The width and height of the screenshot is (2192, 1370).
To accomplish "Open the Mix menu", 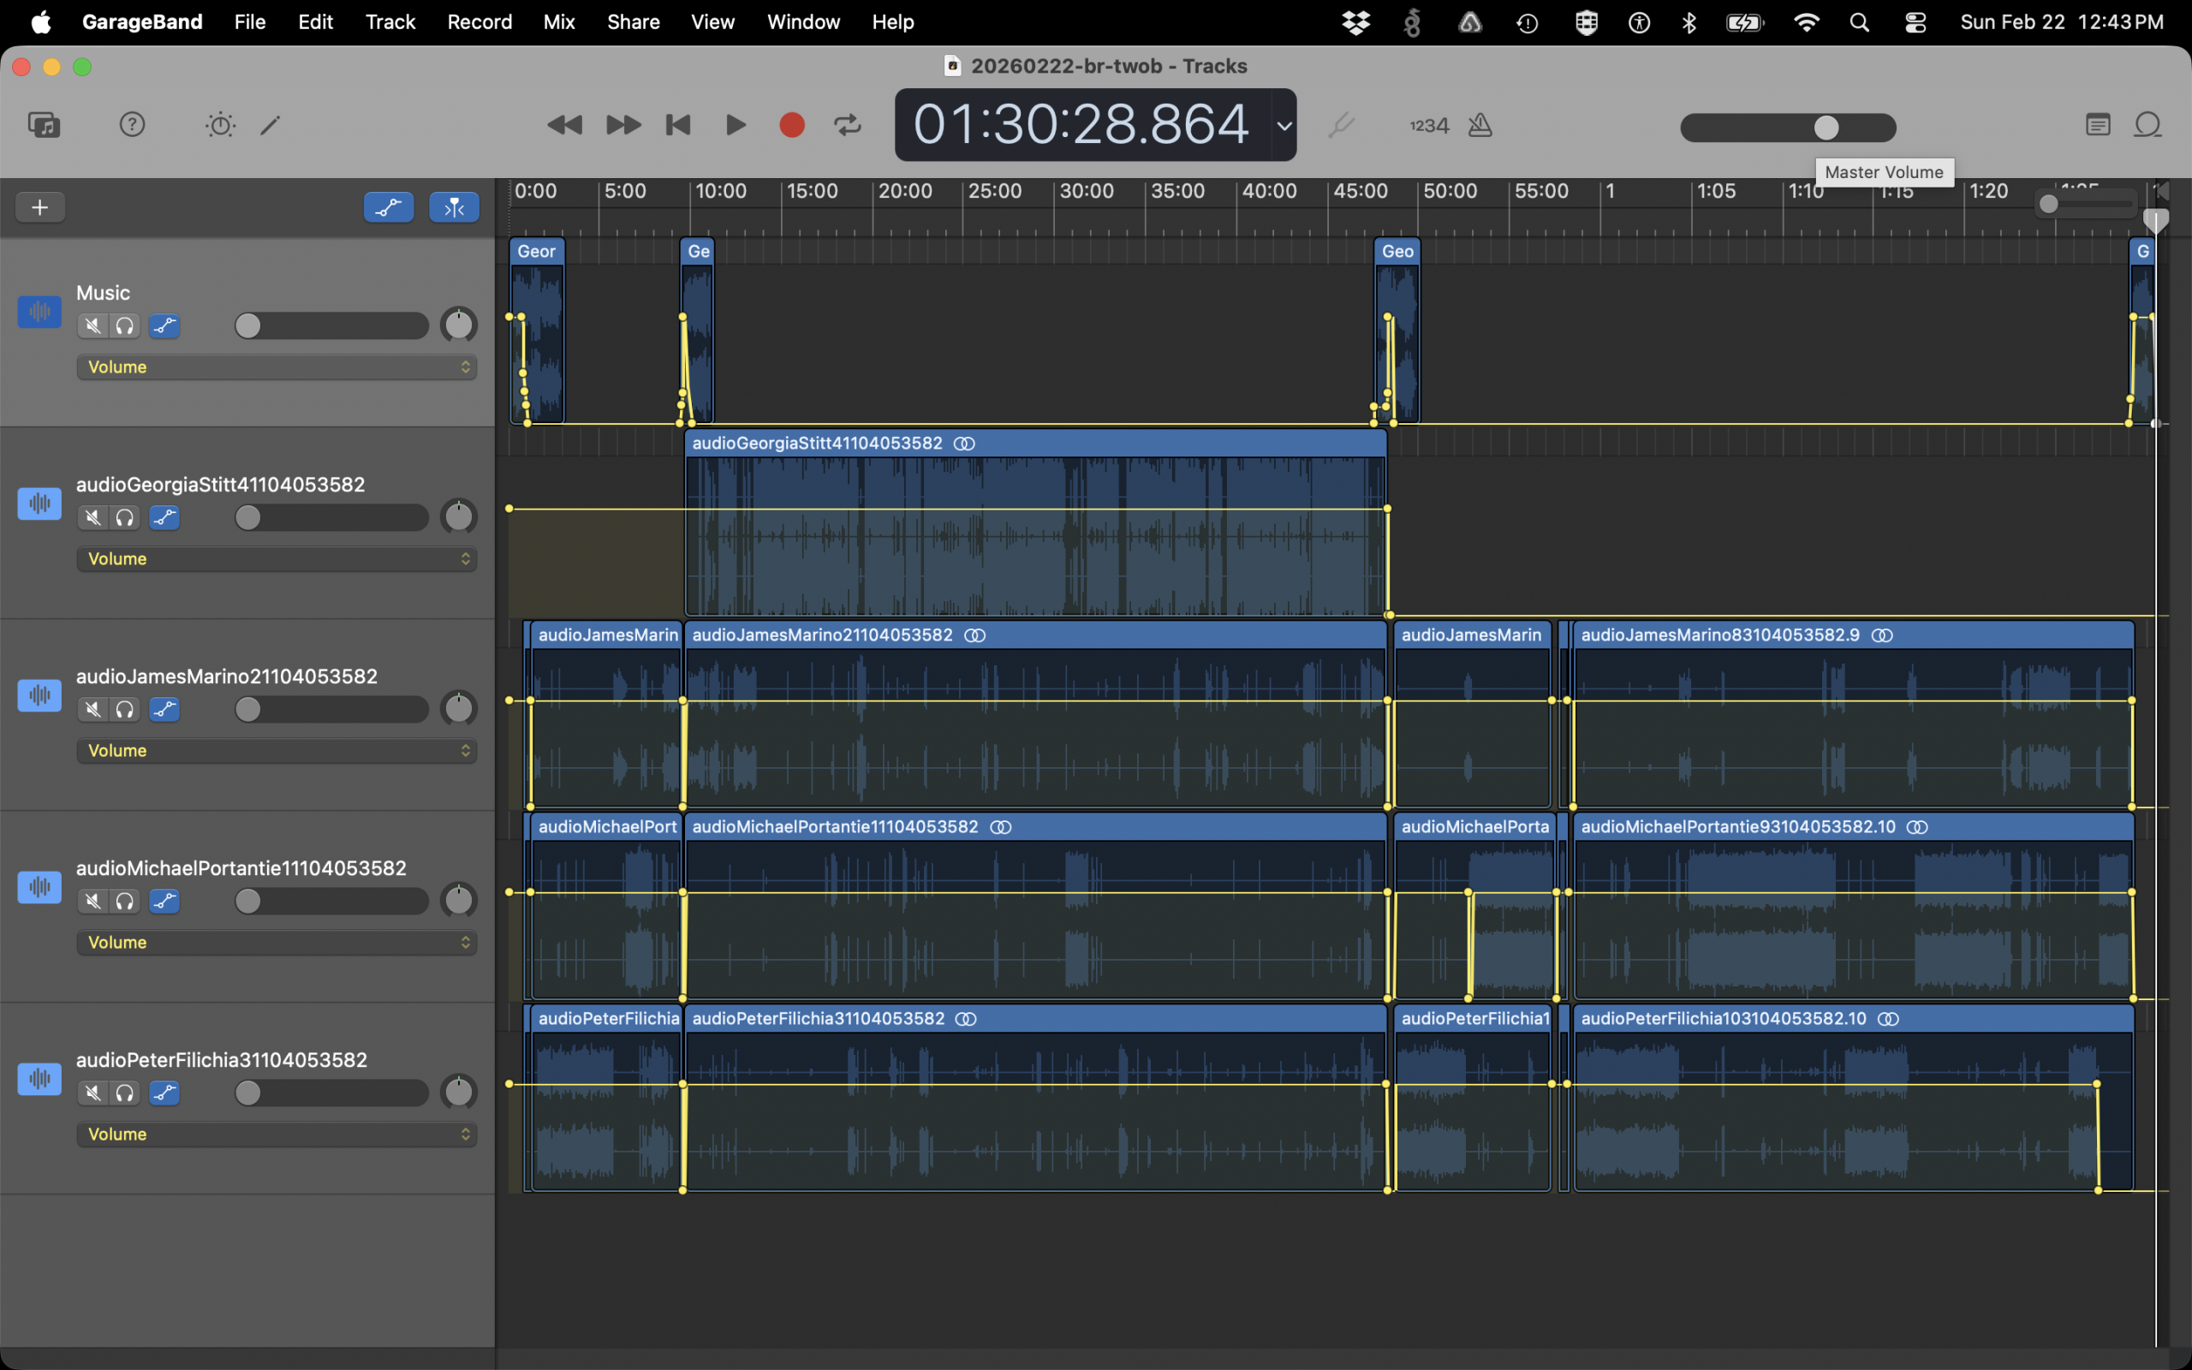I will pyautogui.click(x=558, y=21).
